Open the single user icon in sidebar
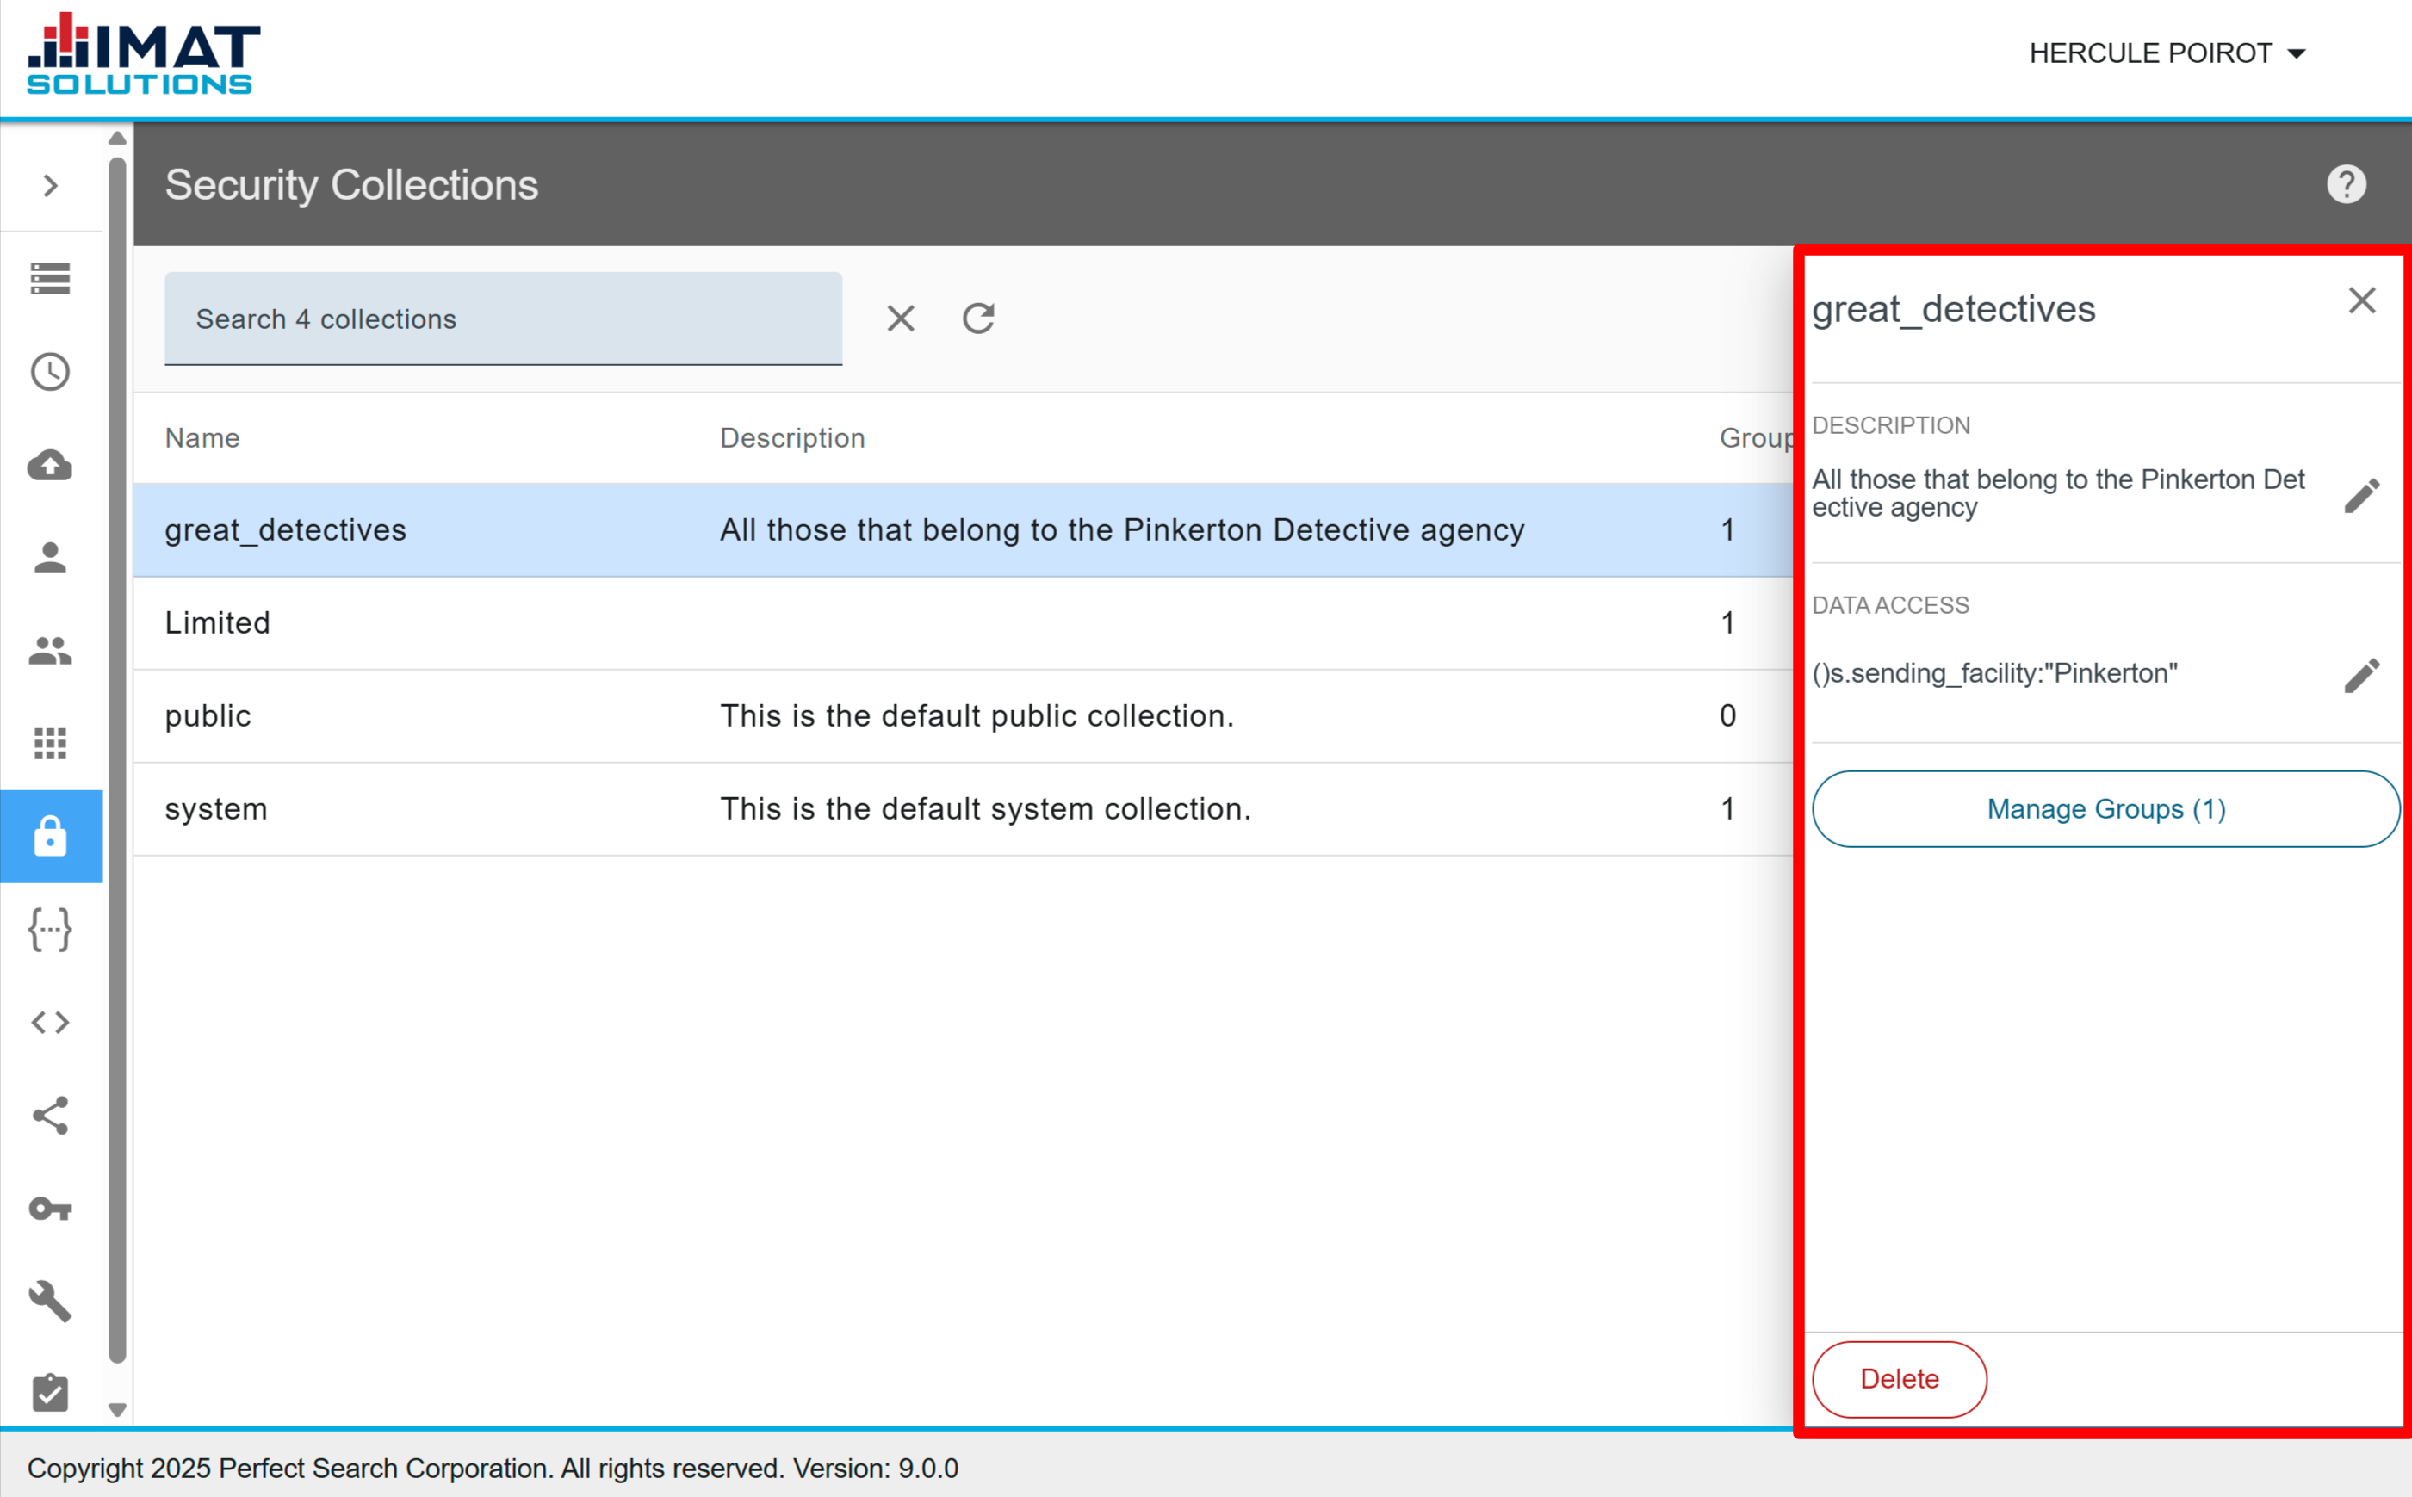2412x1497 pixels. [x=51, y=558]
